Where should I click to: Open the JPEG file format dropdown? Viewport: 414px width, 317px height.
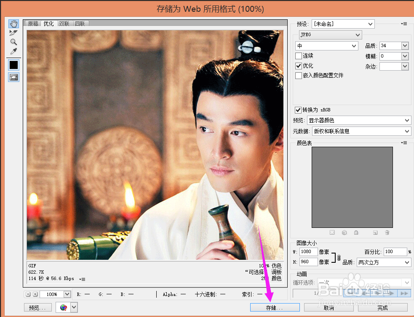(330, 35)
